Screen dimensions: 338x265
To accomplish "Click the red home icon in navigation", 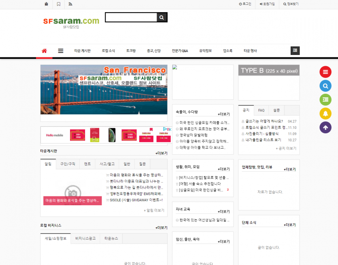I will coord(44,51).
